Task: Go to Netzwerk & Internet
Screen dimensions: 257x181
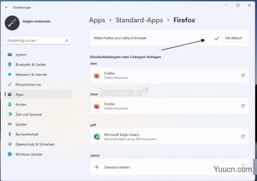Action: coord(38,75)
